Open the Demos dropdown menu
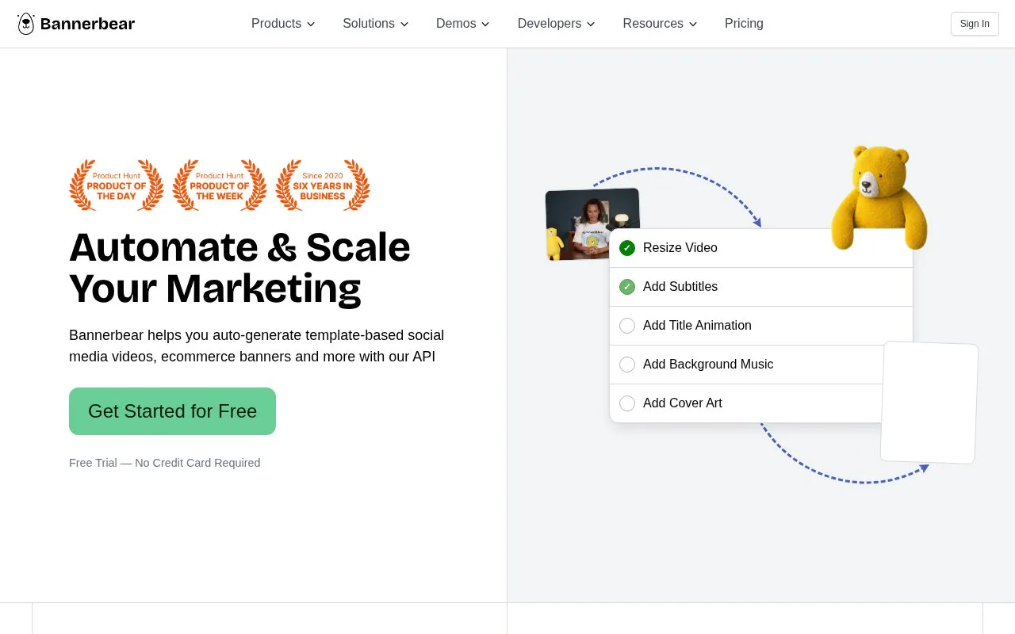This screenshot has height=634, width=1015. [x=463, y=24]
